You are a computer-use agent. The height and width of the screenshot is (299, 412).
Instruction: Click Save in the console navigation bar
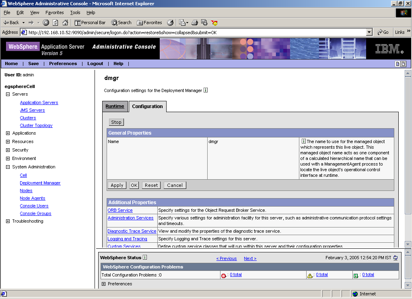click(33, 63)
